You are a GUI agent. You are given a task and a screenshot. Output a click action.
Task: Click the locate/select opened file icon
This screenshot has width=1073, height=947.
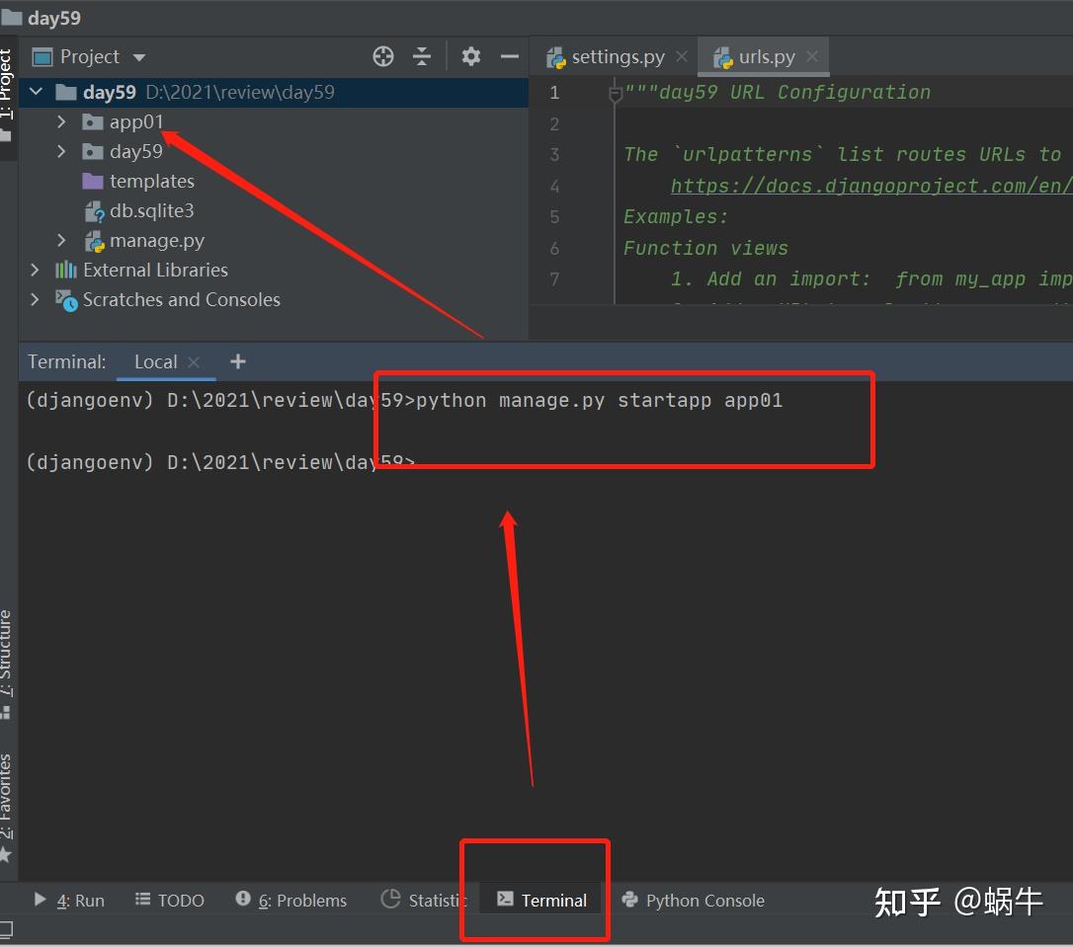coord(382,56)
